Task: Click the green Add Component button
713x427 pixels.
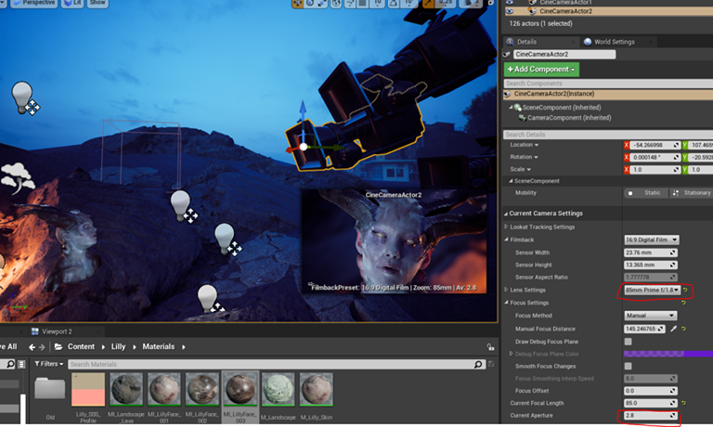Action: 541,70
